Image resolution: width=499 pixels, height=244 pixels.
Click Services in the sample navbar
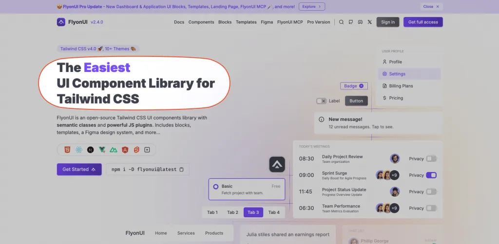[186, 233]
